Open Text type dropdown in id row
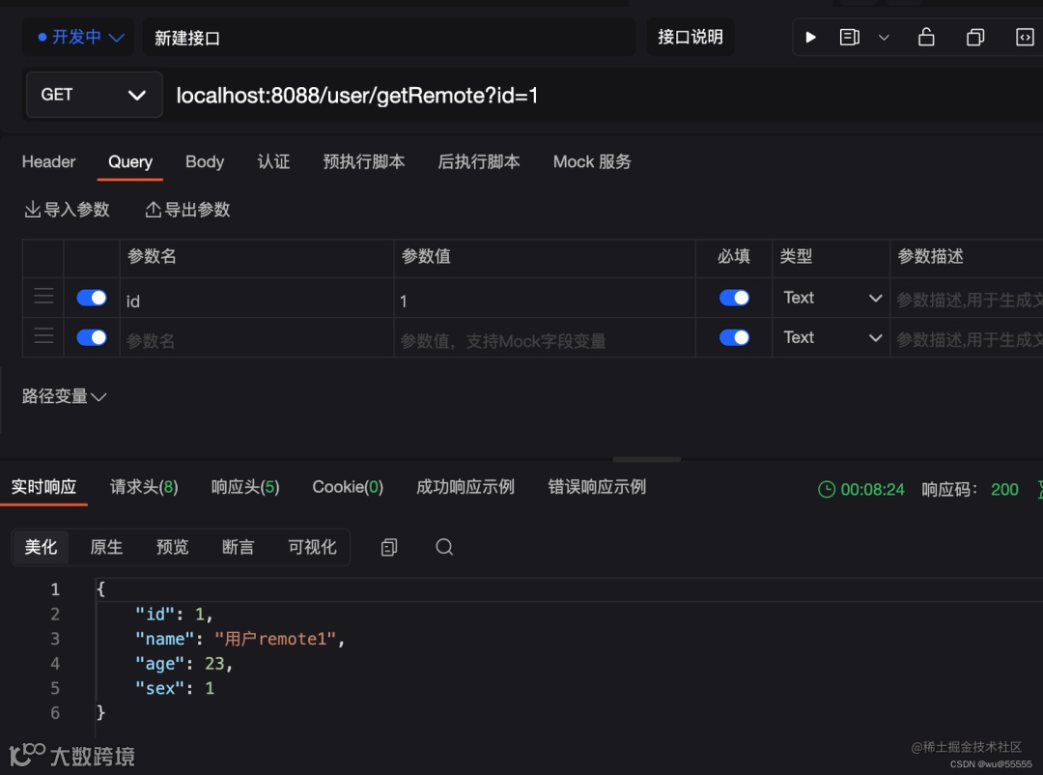Image resolution: width=1043 pixels, height=775 pixels. coord(832,298)
